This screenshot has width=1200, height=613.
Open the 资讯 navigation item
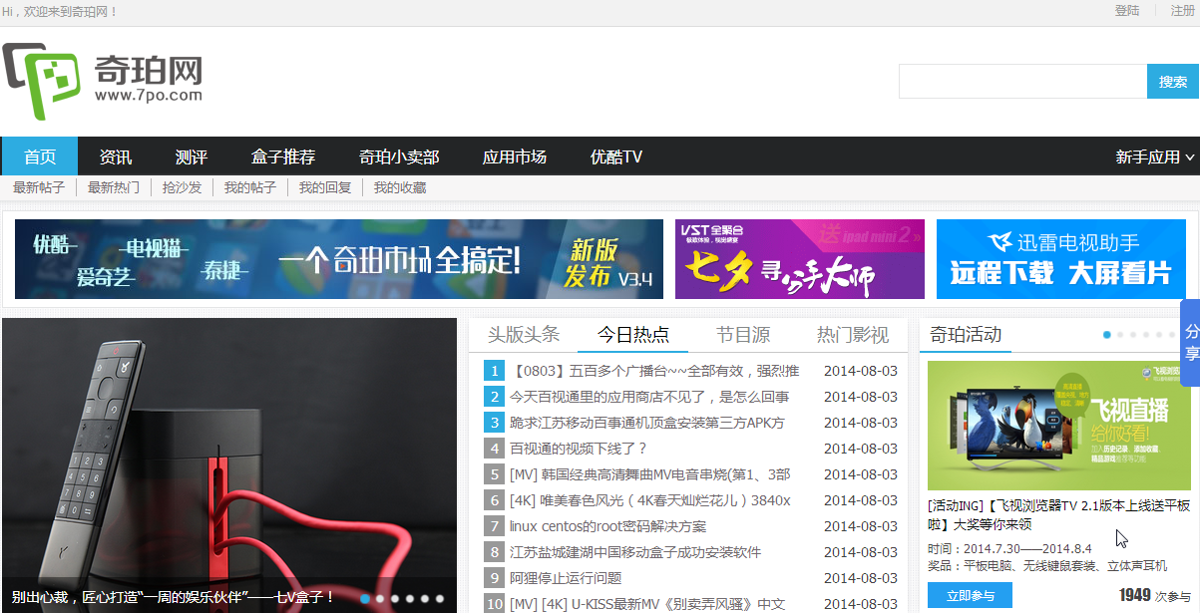(116, 156)
